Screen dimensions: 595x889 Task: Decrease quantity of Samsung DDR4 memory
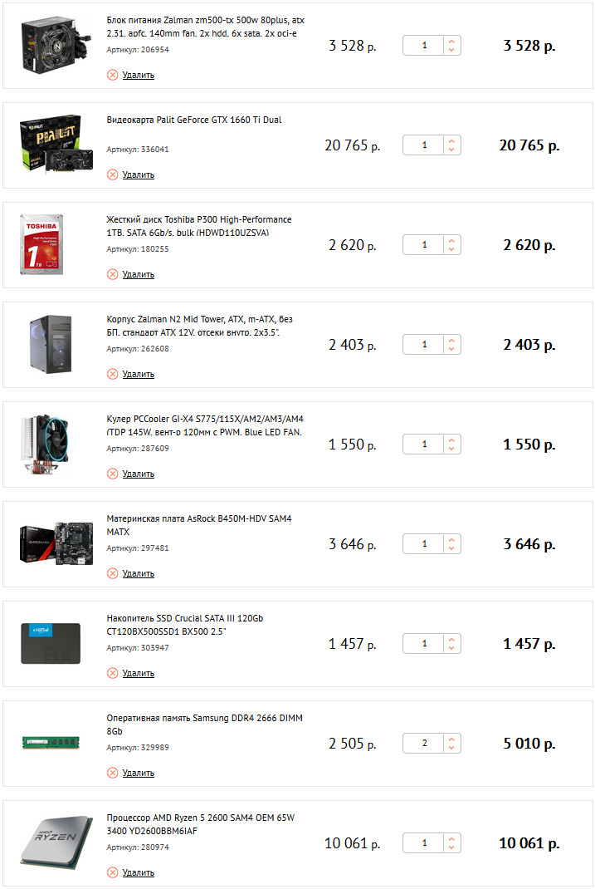coord(451,749)
